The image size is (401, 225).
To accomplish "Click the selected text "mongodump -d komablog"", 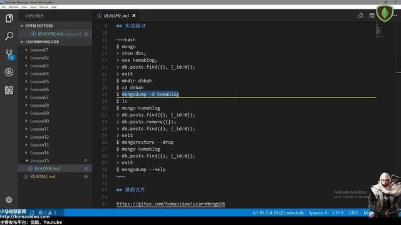I will click(150, 94).
